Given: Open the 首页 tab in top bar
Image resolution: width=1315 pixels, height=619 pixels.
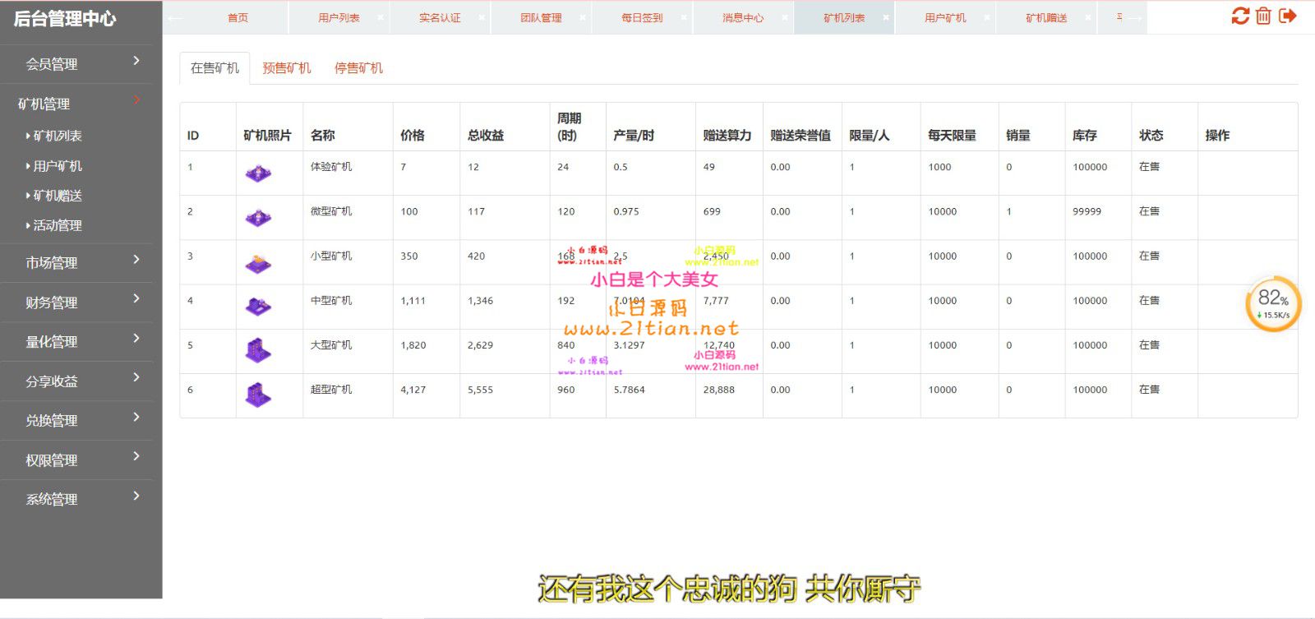Looking at the screenshot, I should click(x=238, y=17).
